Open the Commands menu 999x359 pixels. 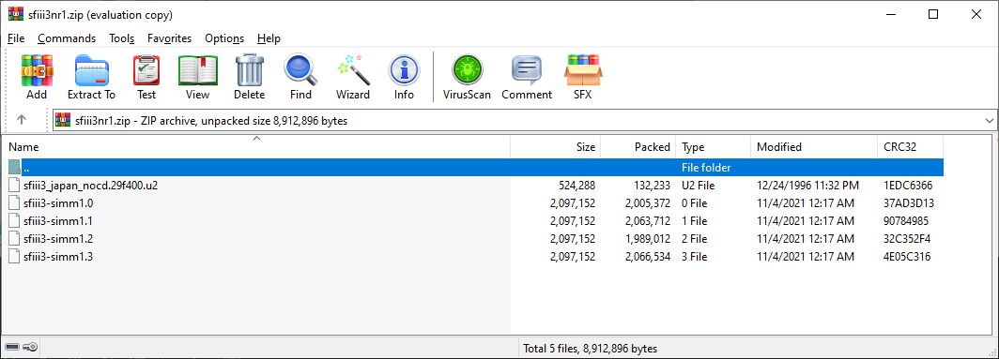67,38
